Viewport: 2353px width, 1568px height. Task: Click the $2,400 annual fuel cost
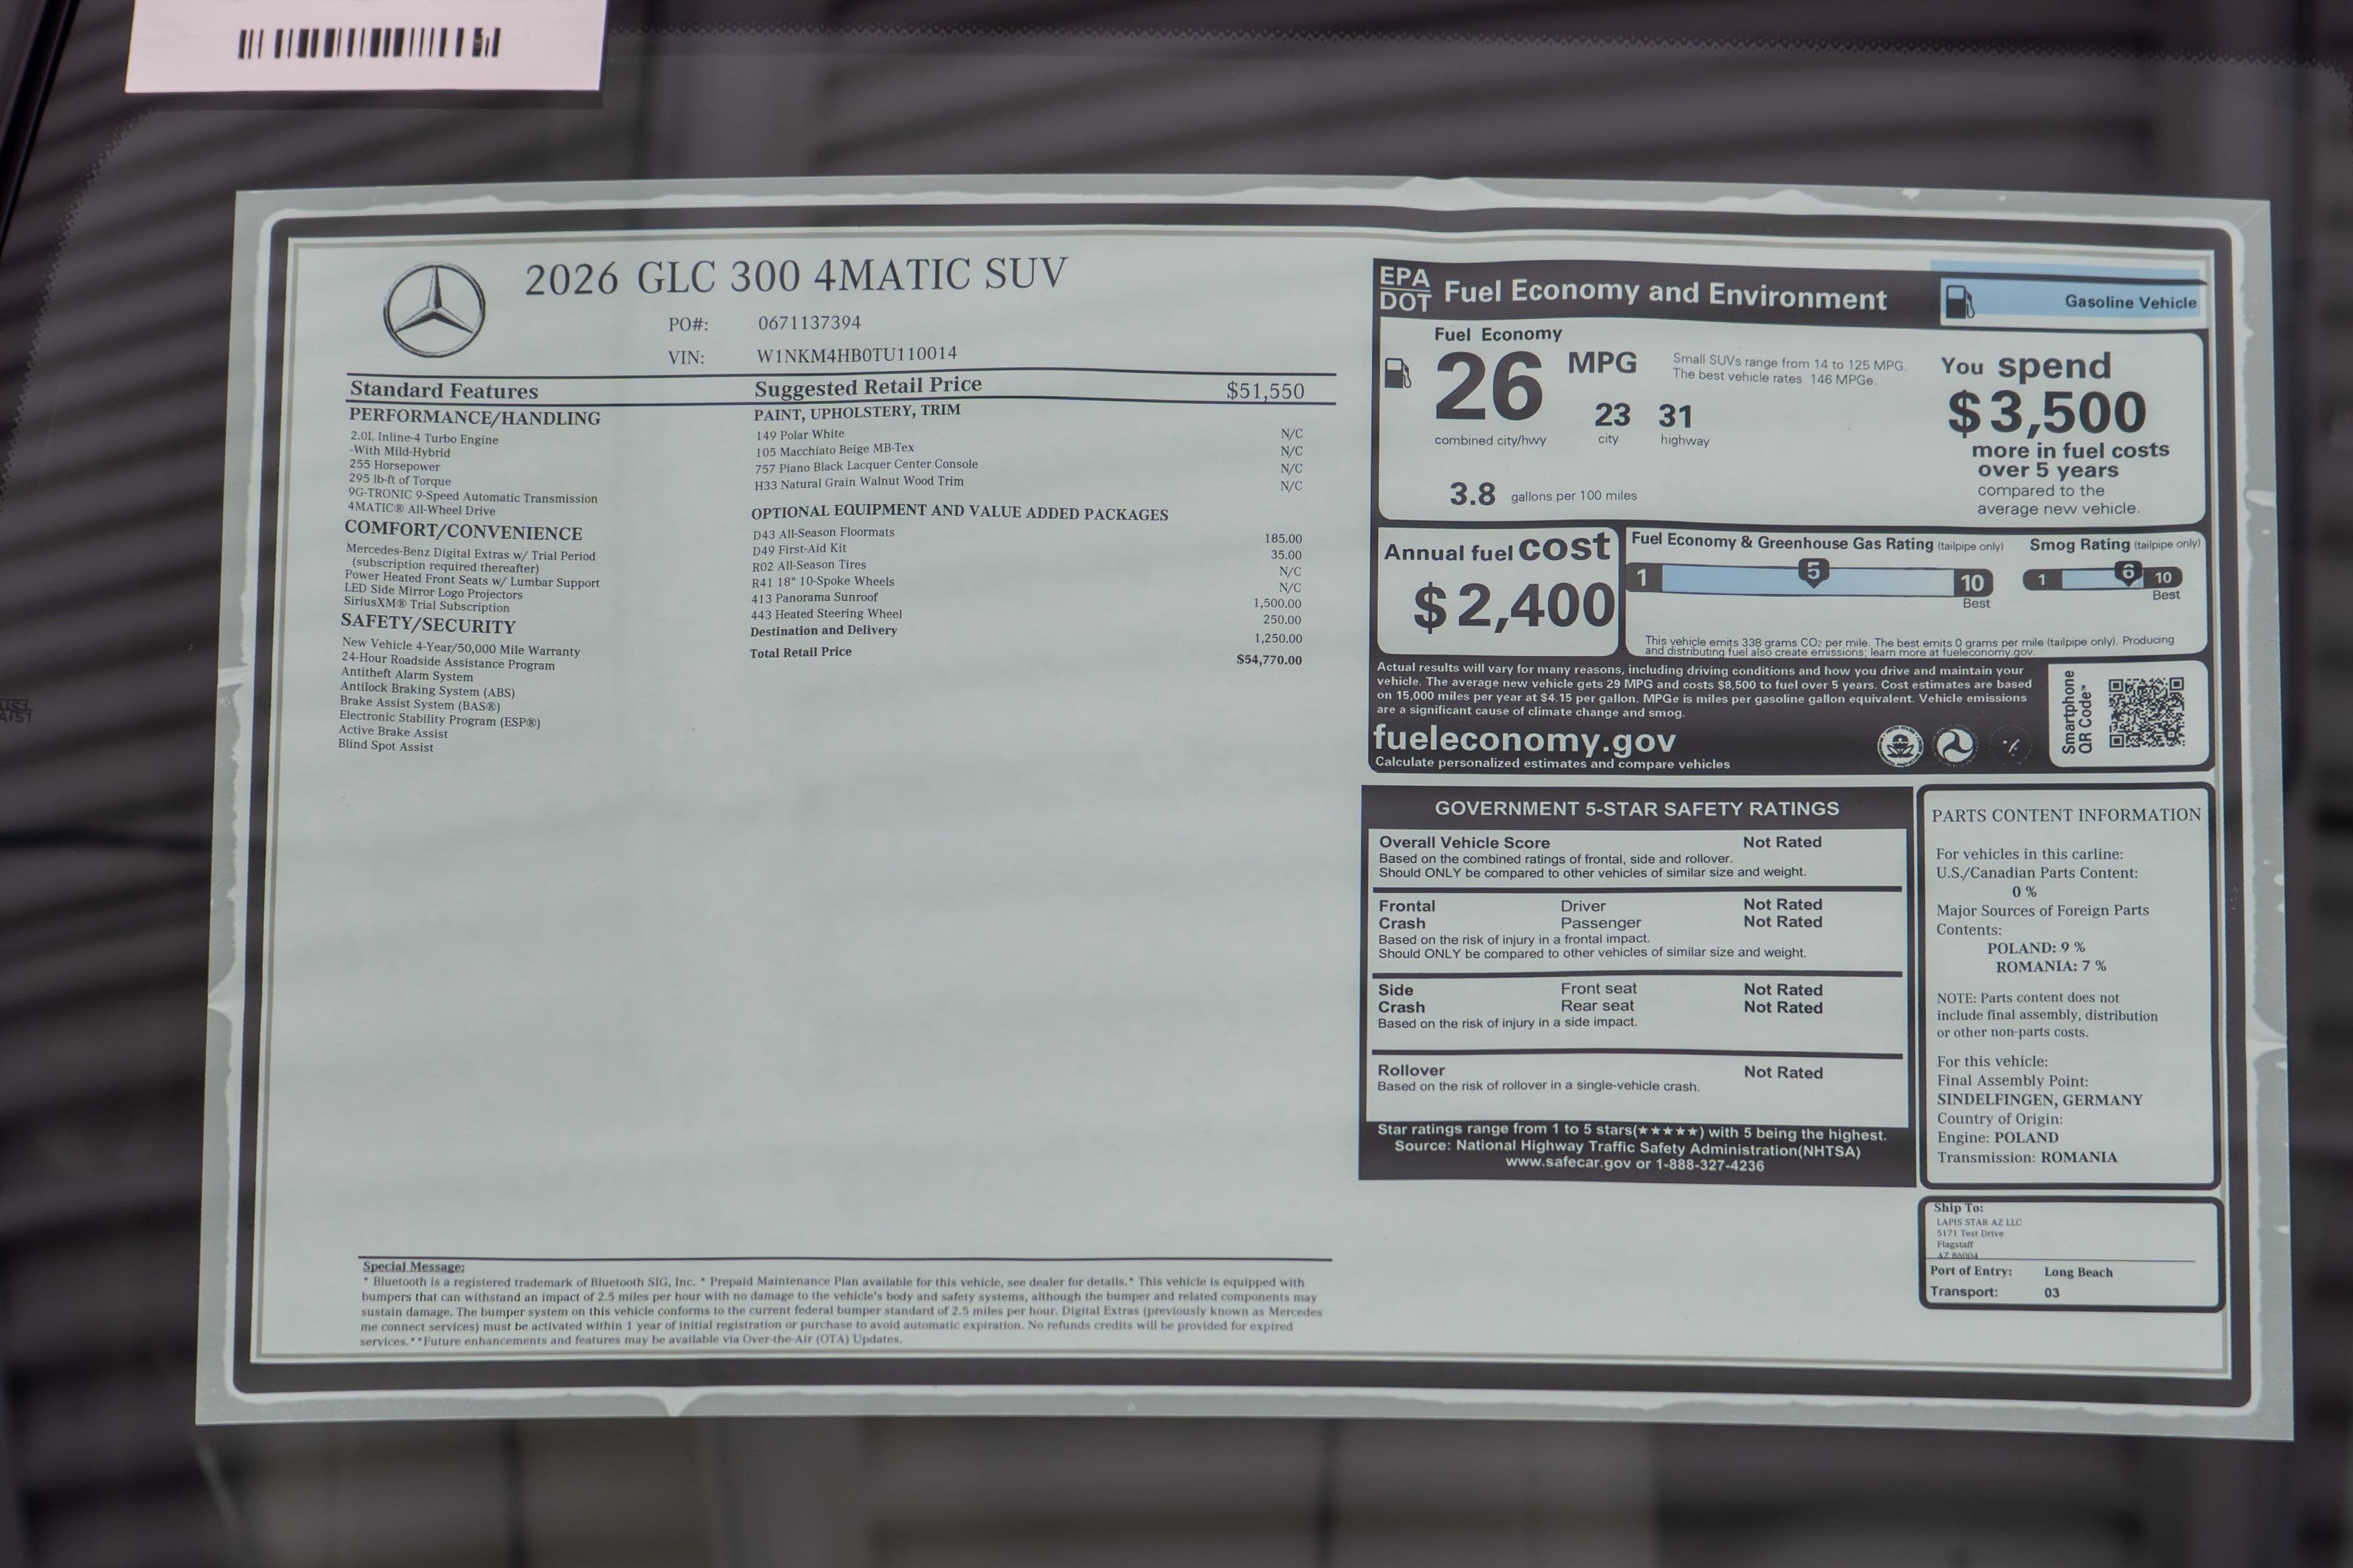(1514, 606)
